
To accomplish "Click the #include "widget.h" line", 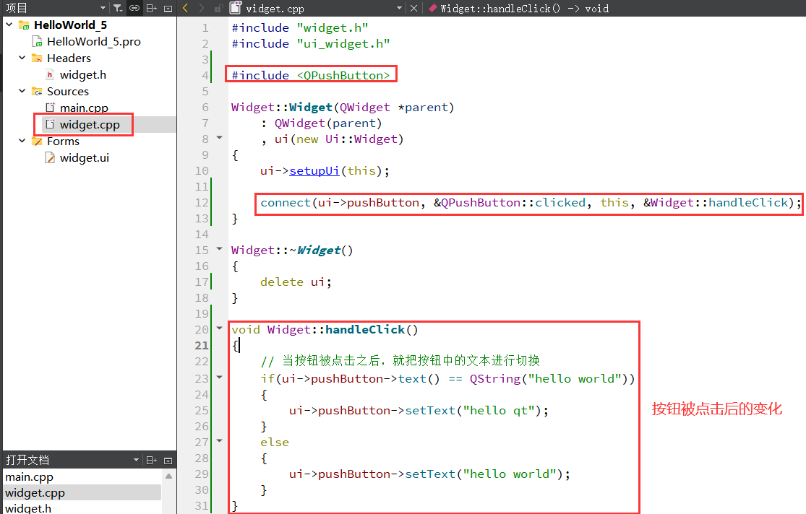I will point(300,27).
